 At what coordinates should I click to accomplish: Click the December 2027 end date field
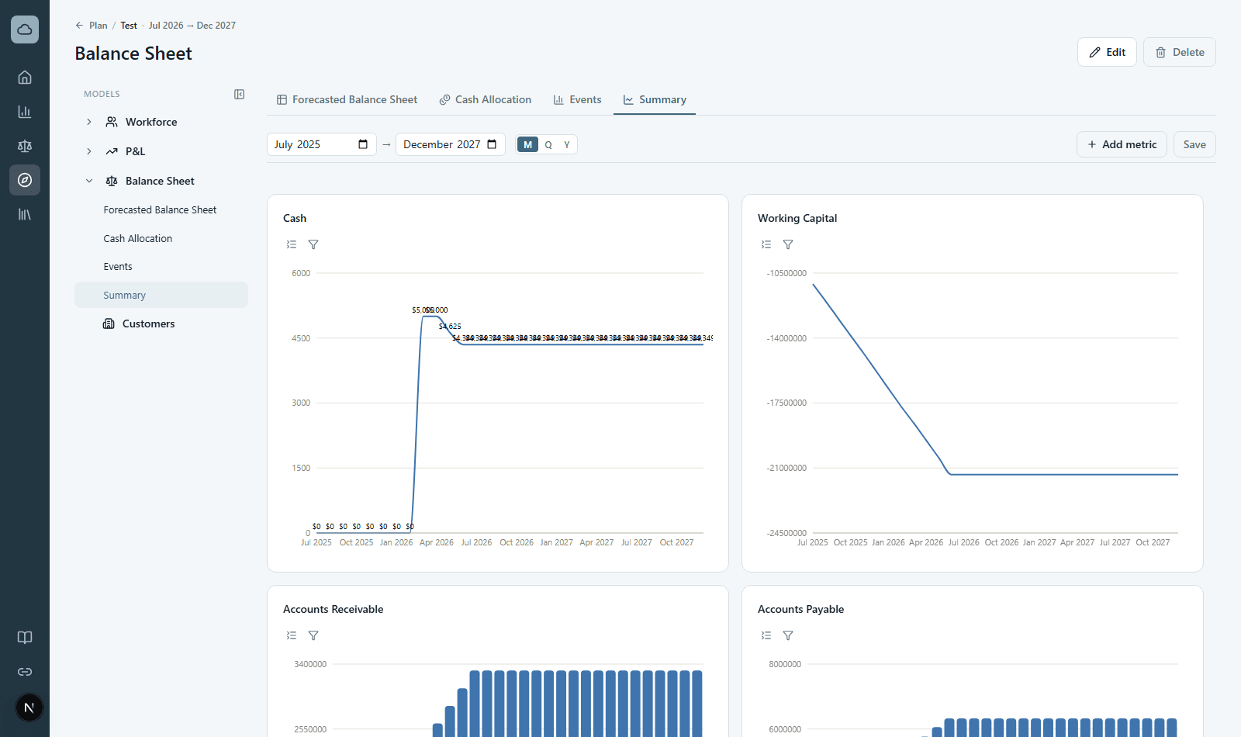[451, 144]
